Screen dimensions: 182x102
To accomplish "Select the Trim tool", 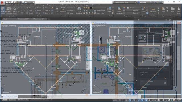I will (45, 8).
